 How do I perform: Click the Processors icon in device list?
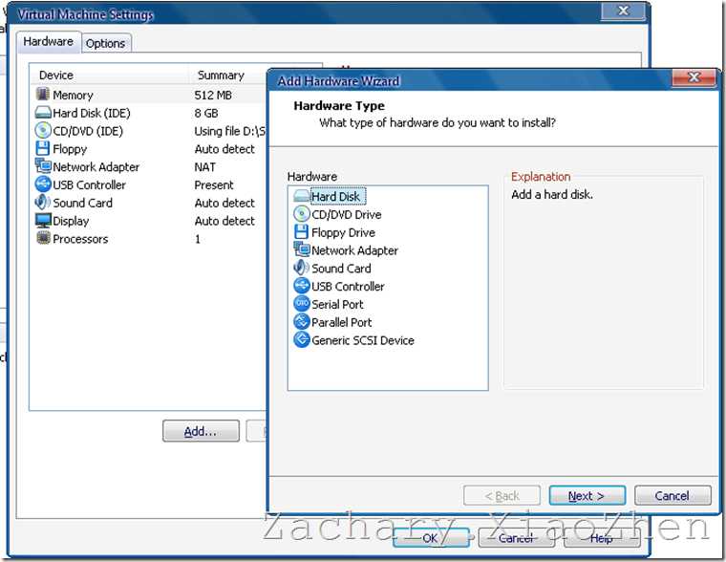43,238
